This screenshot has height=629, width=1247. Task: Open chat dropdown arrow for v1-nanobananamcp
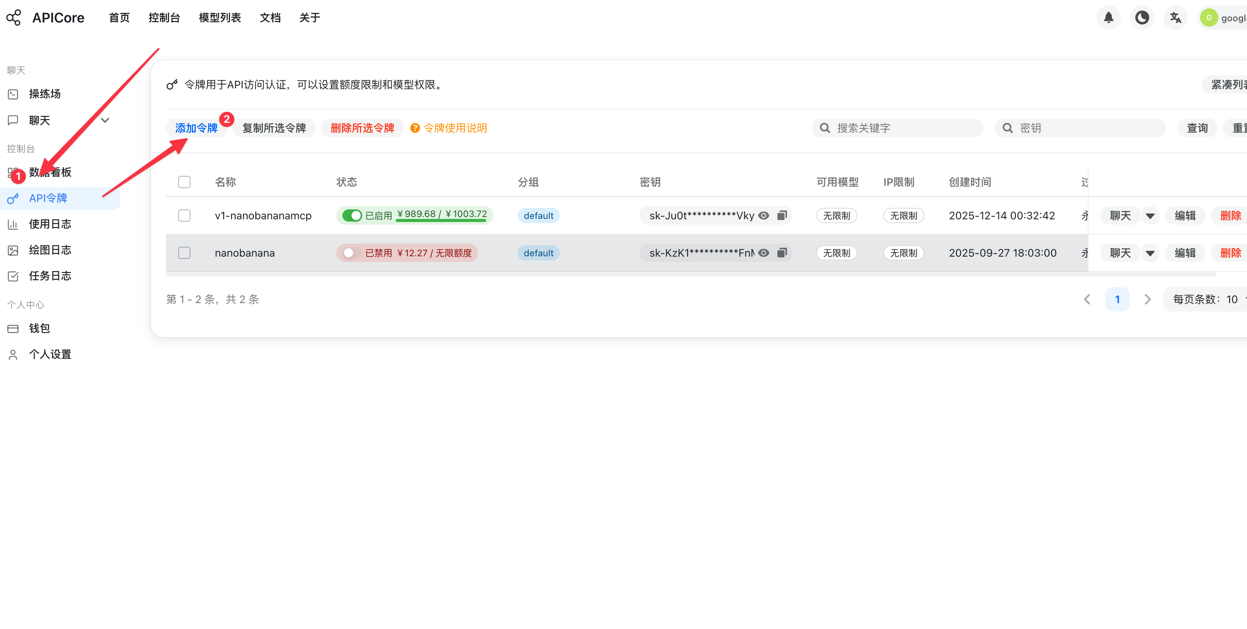(1150, 216)
